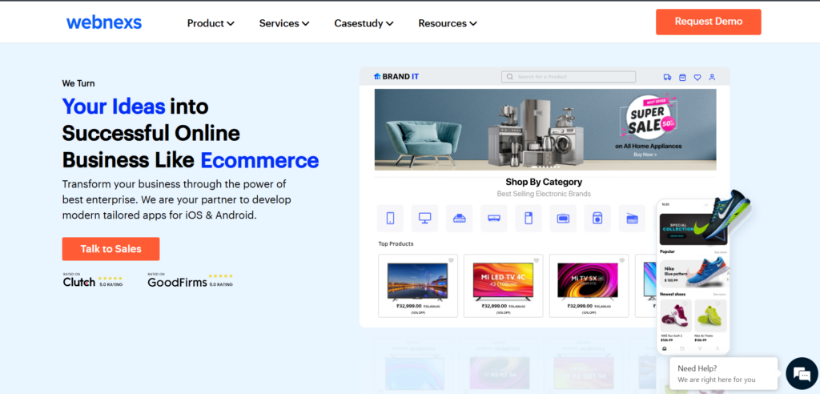Image resolution: width=820 pixels, height=394 pixels.
Task: Click the Super Sale banner image
Action: (545, 129)
